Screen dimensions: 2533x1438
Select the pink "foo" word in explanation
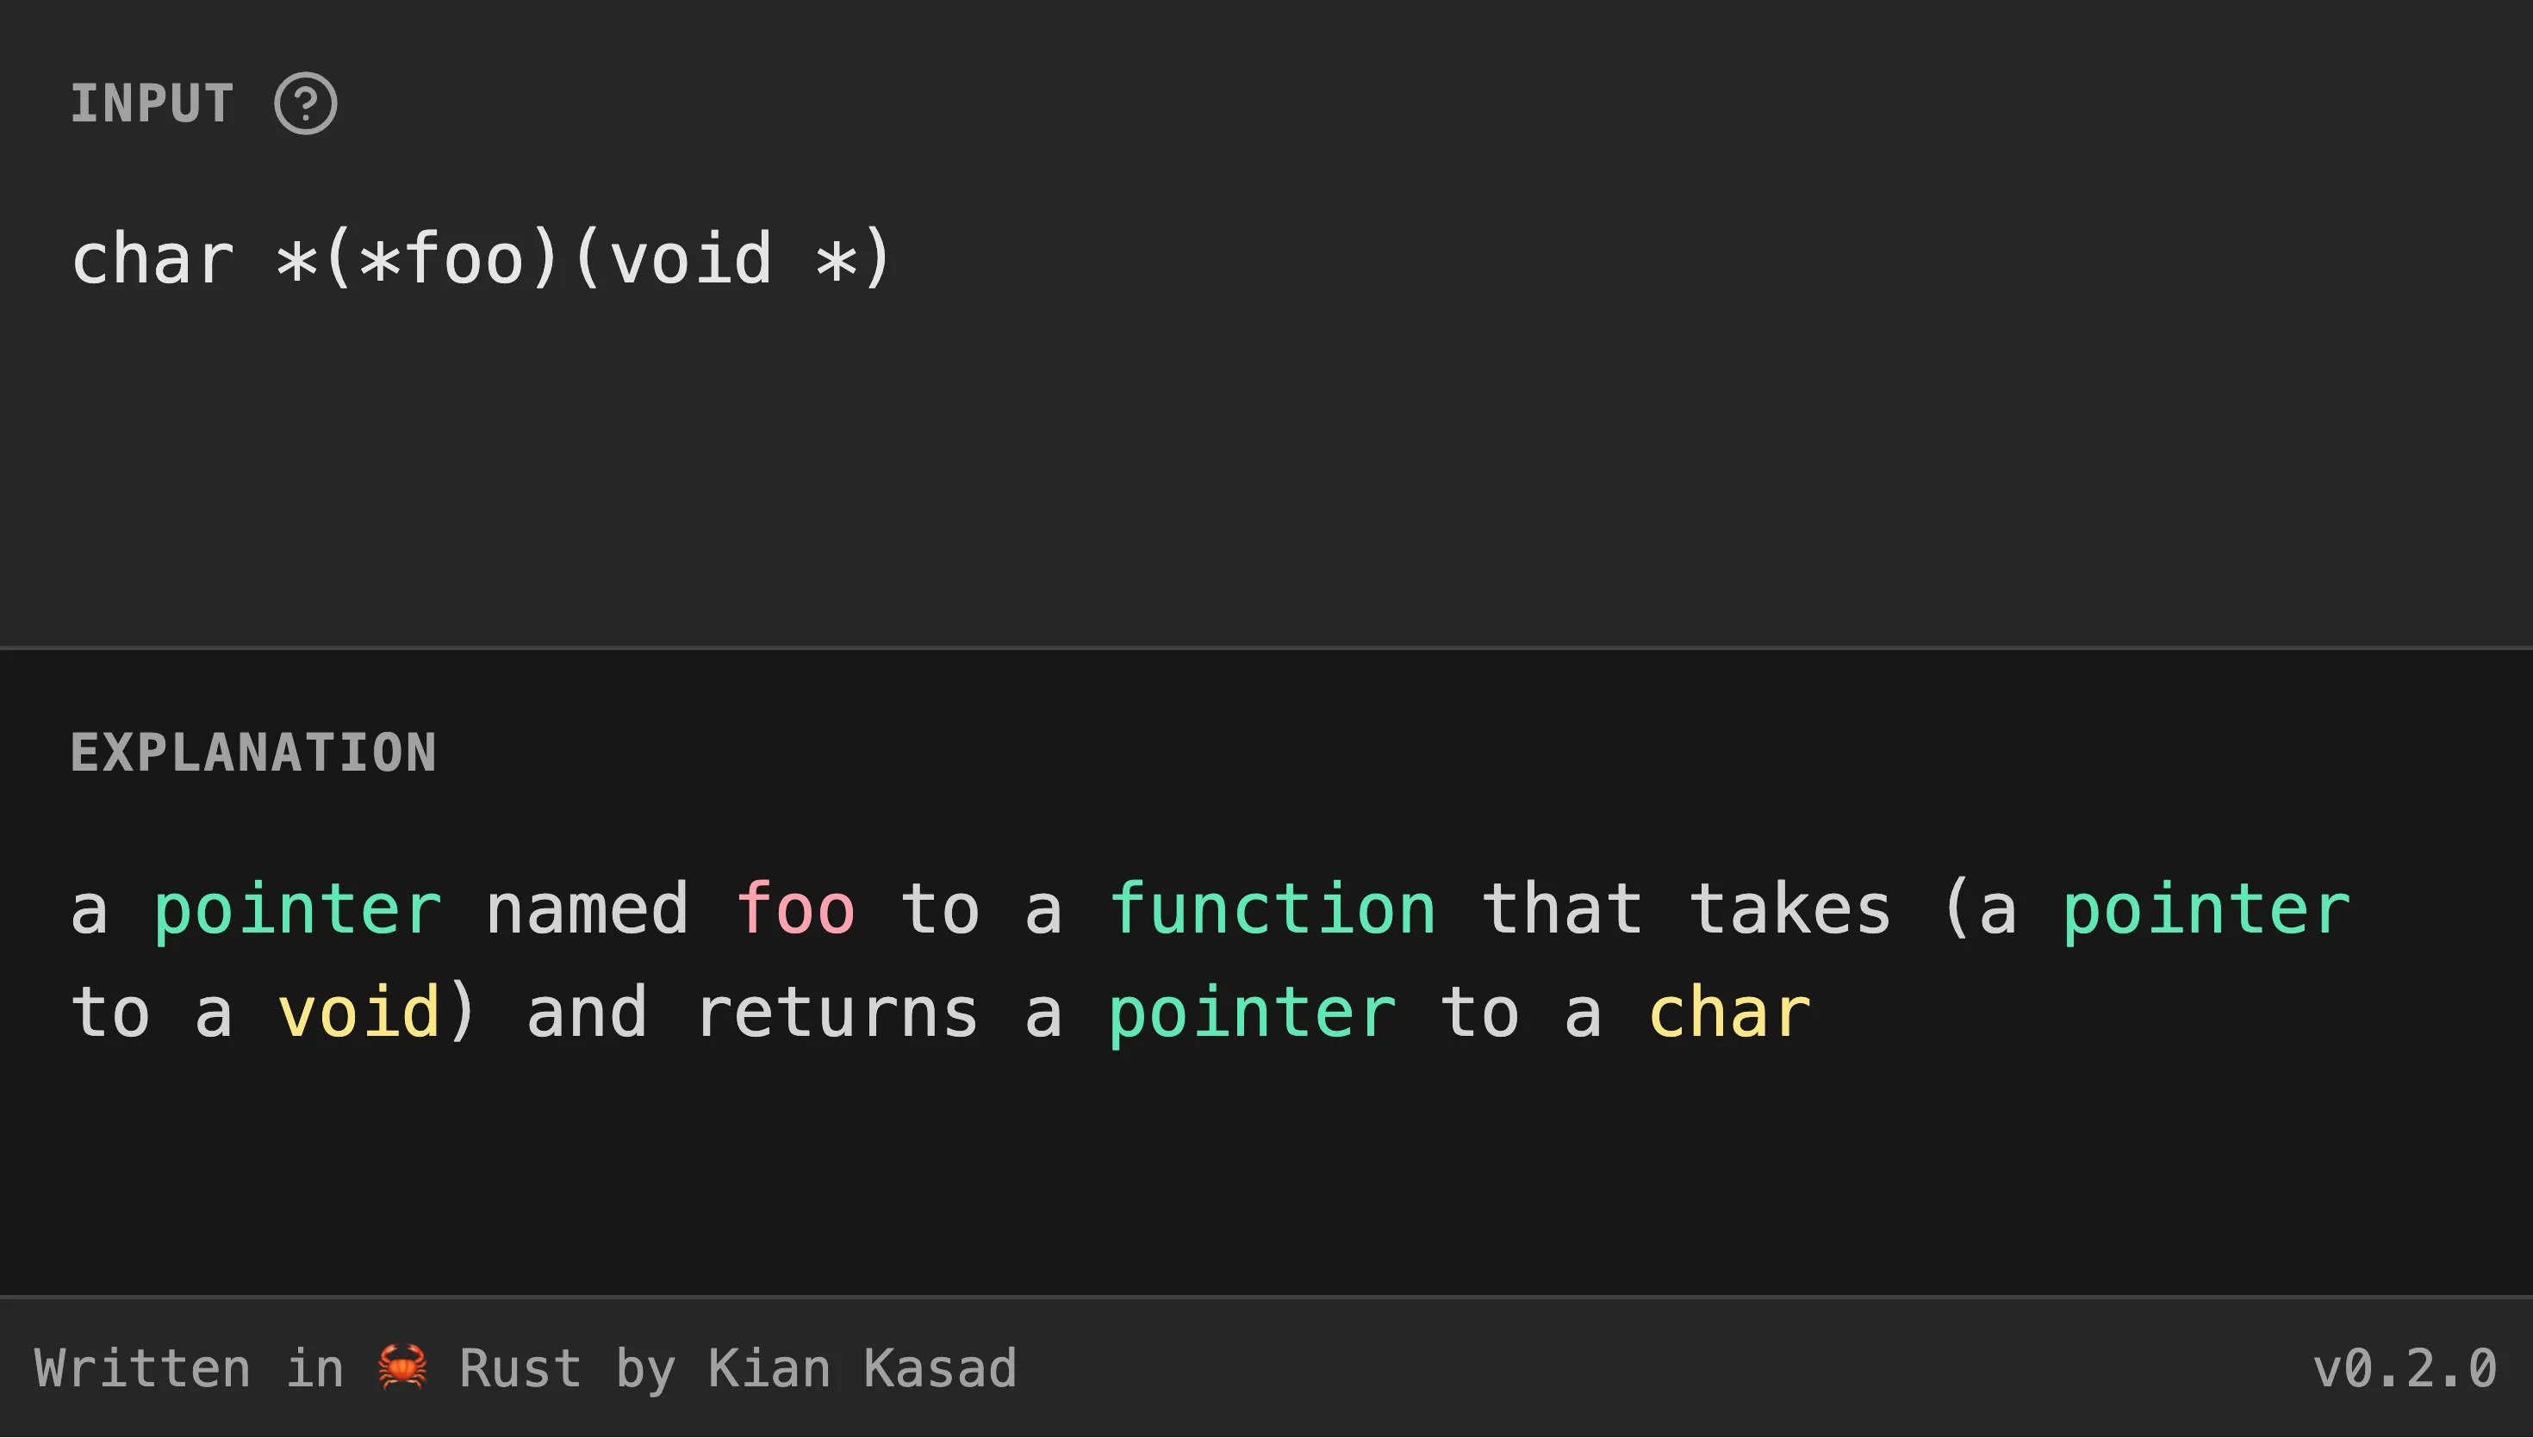pyautogui.click(x=794, y=909)
